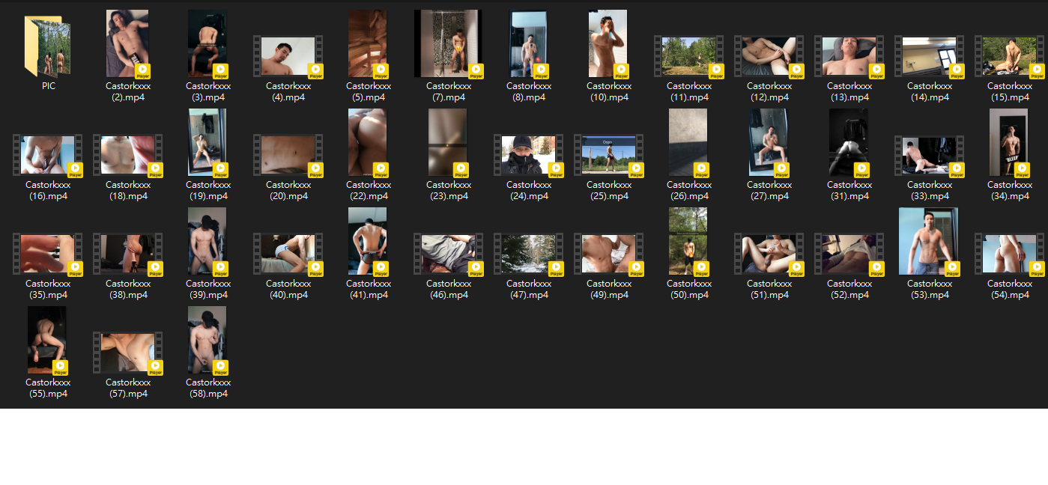1048x485 pixels.
Task: Click the Castorkxxx (25).mp4 file name
Action: [609, 190]
